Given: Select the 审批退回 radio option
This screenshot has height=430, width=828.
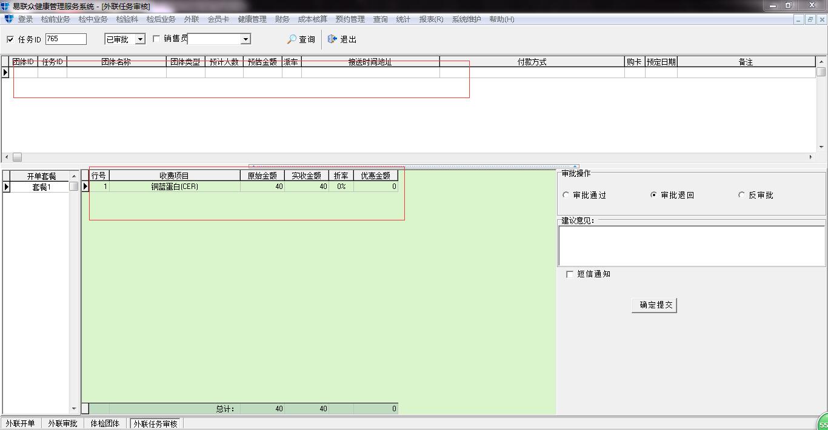Looking at the screenshot, I should coord(653,195).
